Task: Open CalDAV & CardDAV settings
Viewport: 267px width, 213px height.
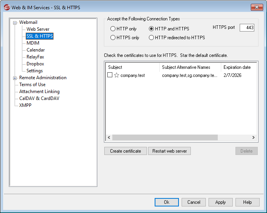Action: (x=39, y=98)
